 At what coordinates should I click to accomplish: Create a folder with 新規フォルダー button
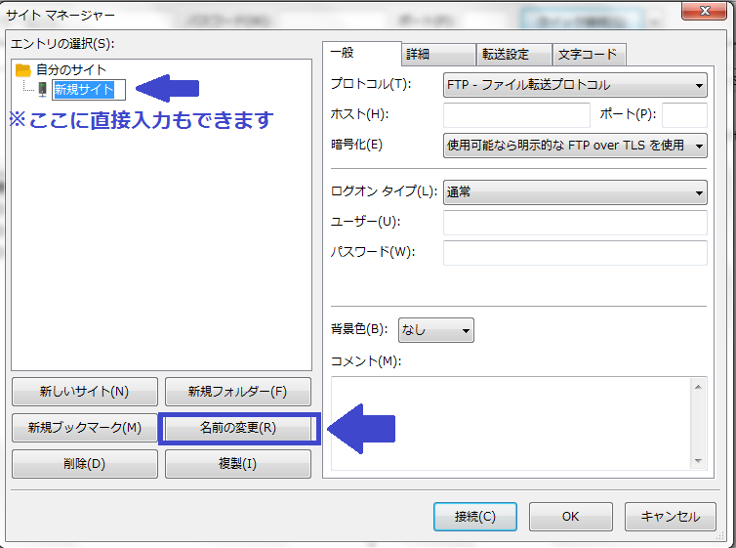[x=238, y=392]
